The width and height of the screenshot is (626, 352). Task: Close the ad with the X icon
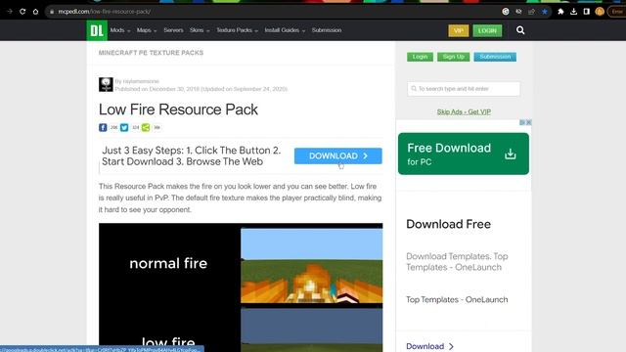(528, 122)
